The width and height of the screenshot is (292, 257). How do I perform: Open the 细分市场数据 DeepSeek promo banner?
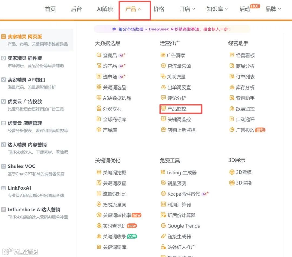tap(172, 29)
